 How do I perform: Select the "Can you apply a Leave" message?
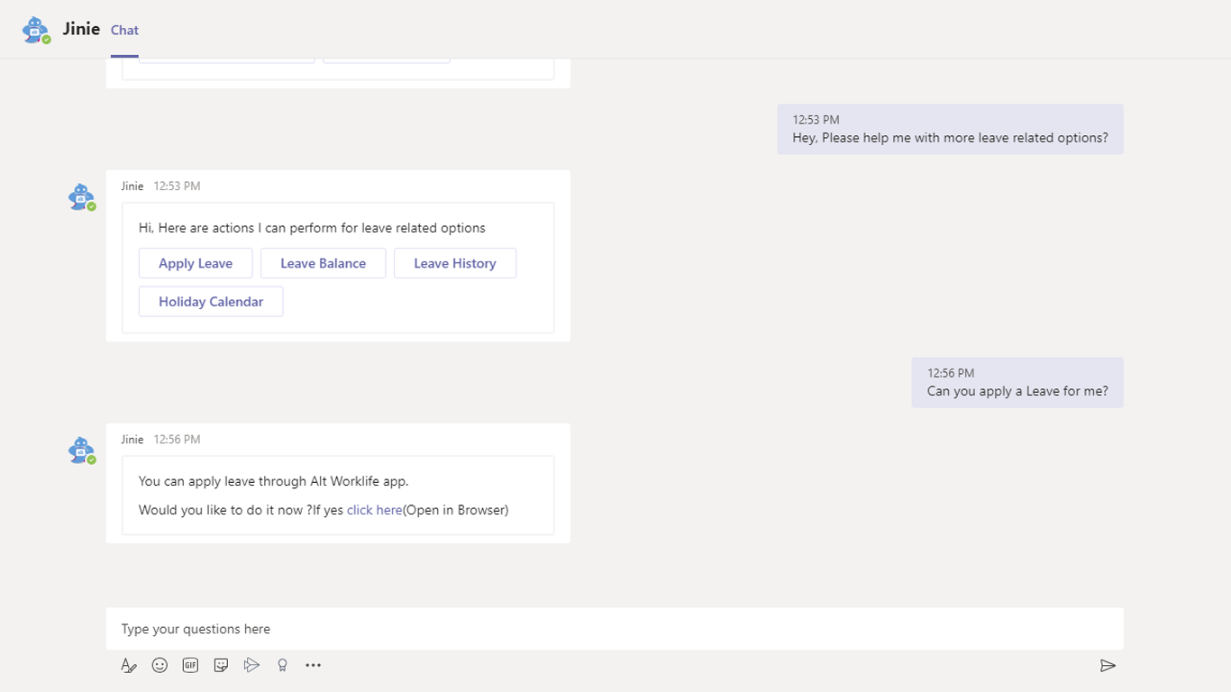pos(1017,391)
